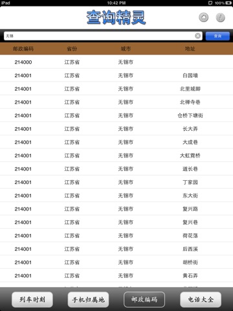Focus the search input containing 无锡
This screenshot has height=311, width=233.
(103, 36)
